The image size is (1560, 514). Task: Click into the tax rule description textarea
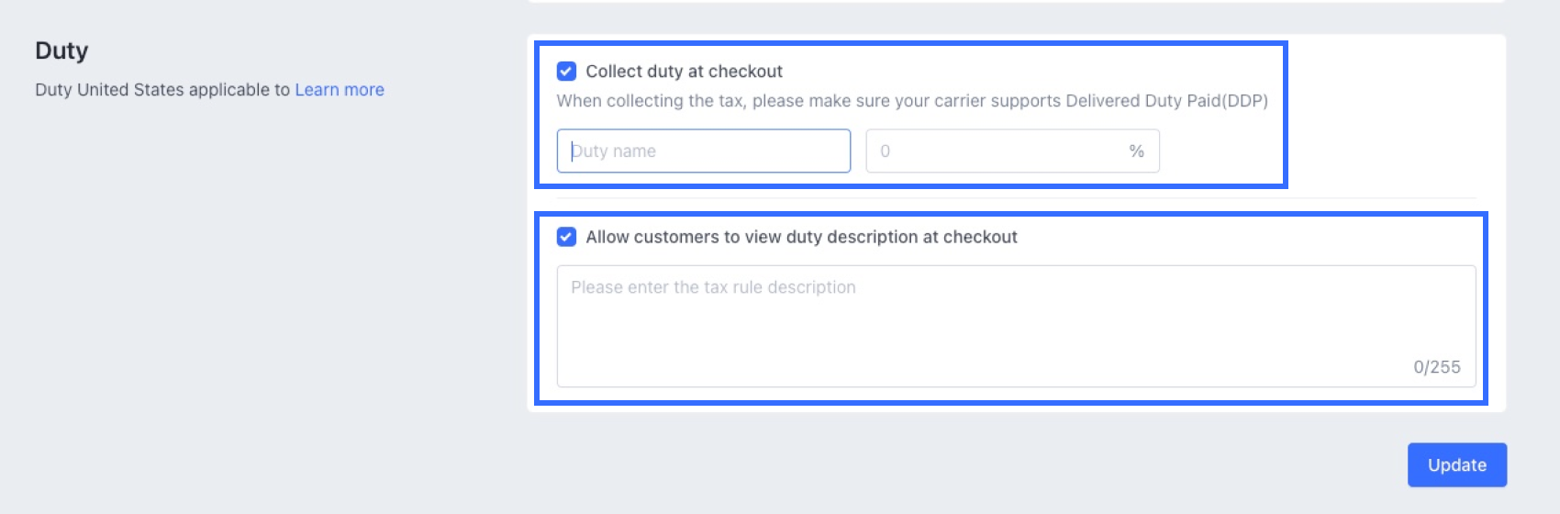point(1016,326)
